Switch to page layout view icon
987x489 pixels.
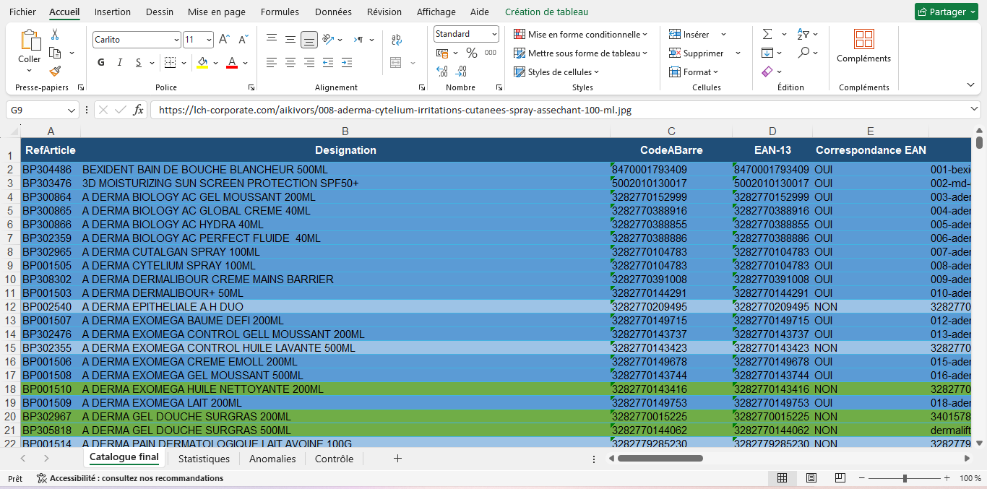pyautogui.click(x=811, y=478)
